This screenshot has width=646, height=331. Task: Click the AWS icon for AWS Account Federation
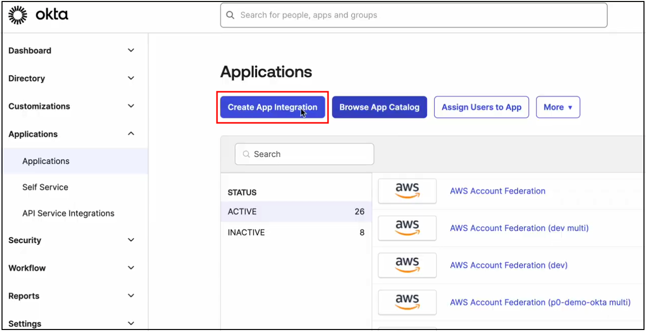(407, 191)
